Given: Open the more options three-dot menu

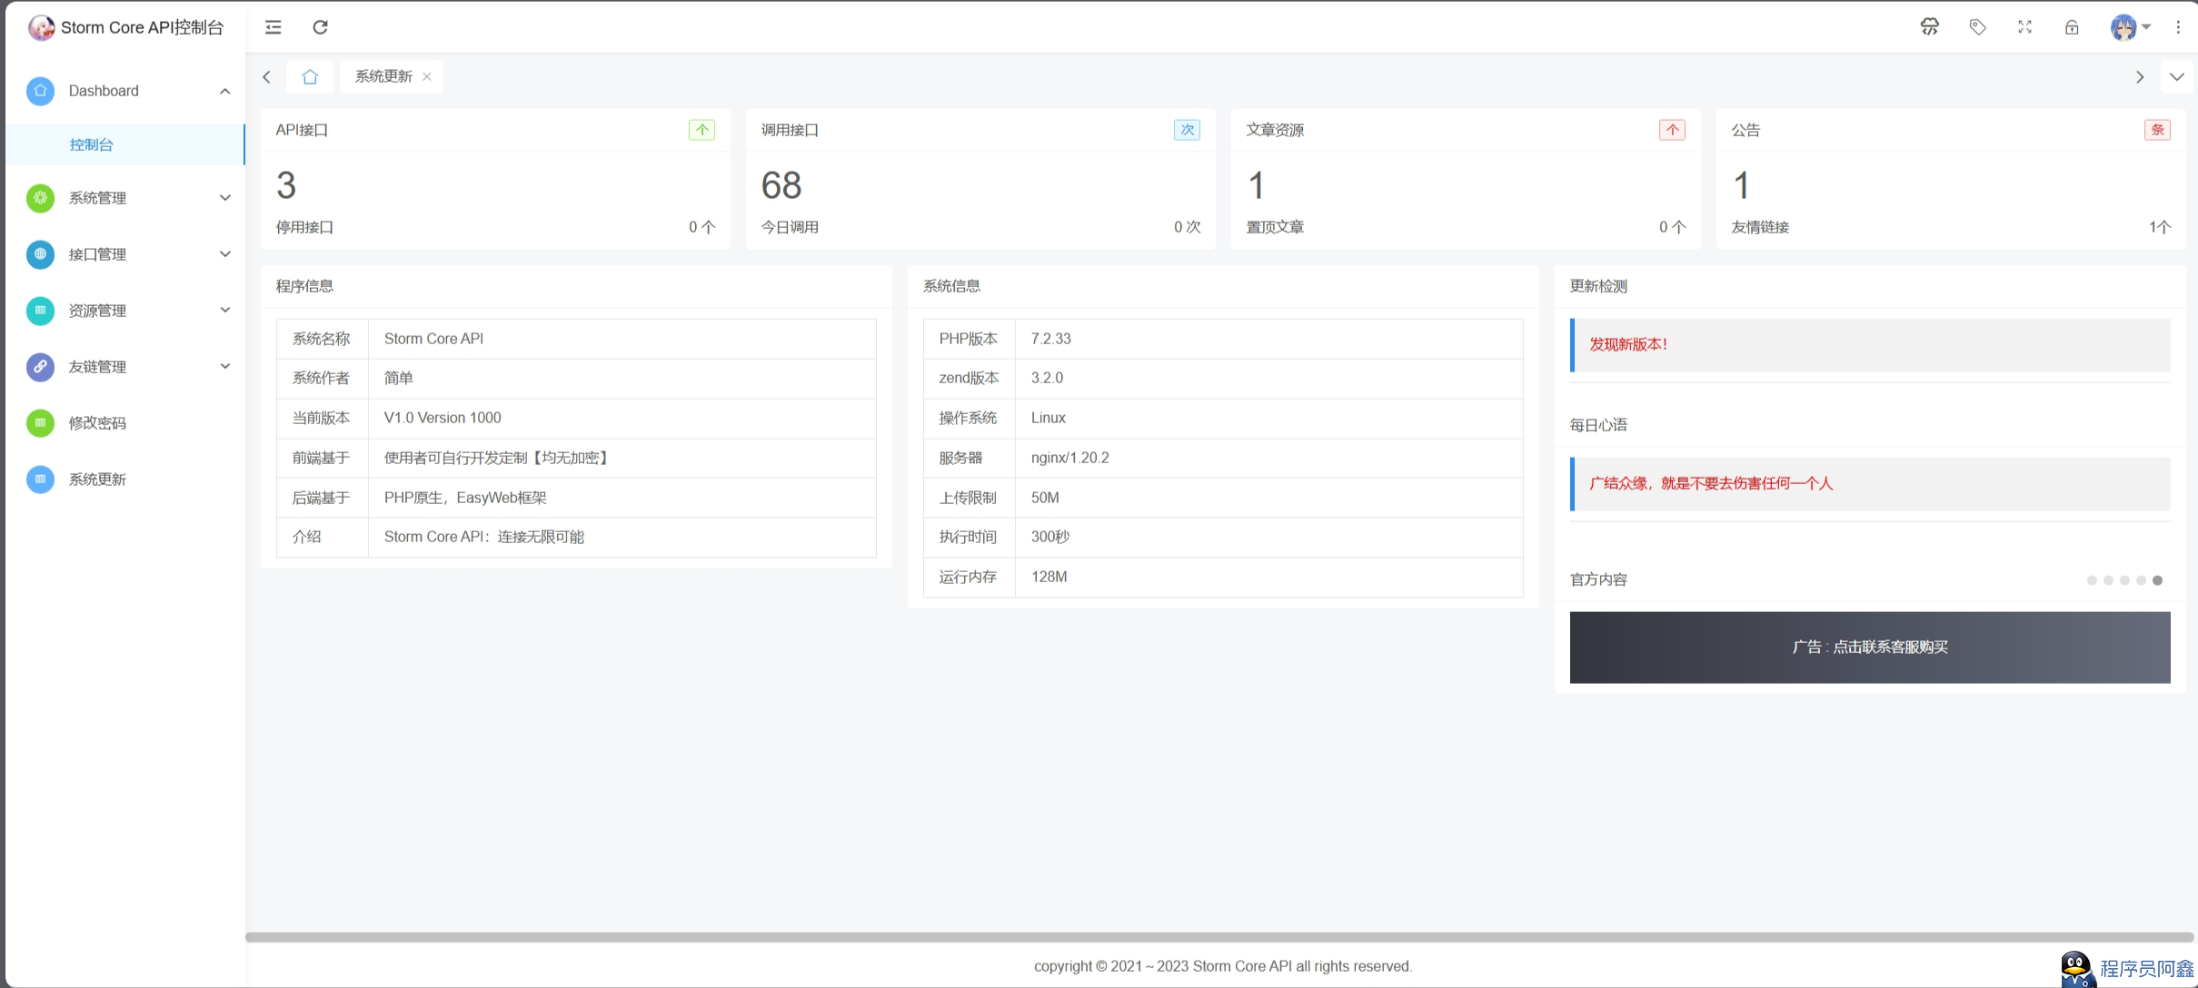Looking at the screenshot, I should click(x=2179, y=27).
